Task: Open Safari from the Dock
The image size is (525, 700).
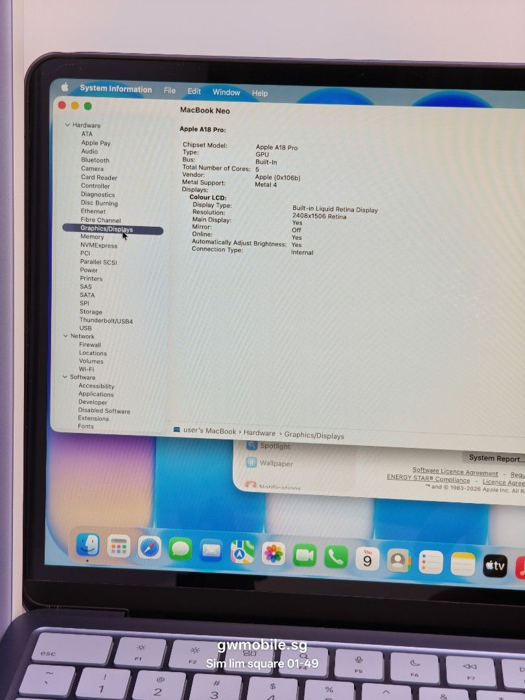Action: tap(150, 548)
